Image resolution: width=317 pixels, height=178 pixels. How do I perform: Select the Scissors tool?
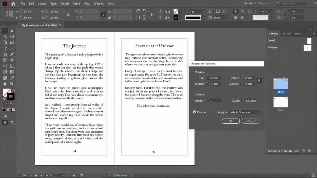pyautogui.click(x=5, y=66)
